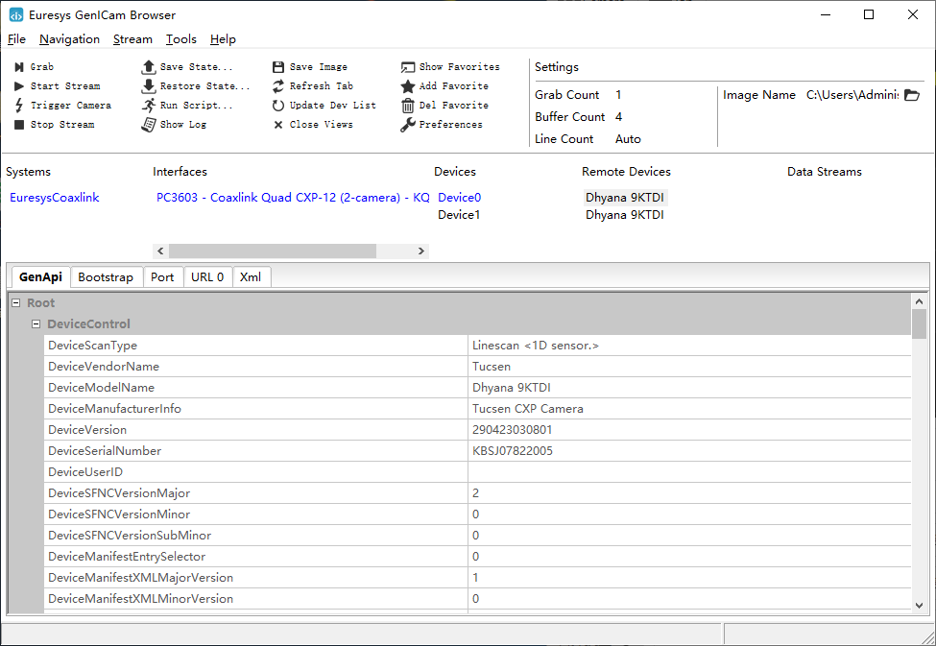936x646 pixels.
Task: Click the Grab icon
Action: (x=19, y=67)
